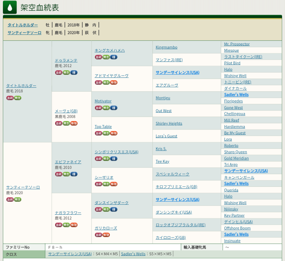Click the 種 badge under ダンスインザダーク
Image resolution: width=285 pixels, height=261 pixels.
pyautogui.click(x=113, y=209)
